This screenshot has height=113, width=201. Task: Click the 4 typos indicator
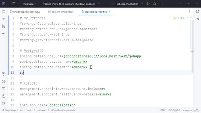point(182,18)
